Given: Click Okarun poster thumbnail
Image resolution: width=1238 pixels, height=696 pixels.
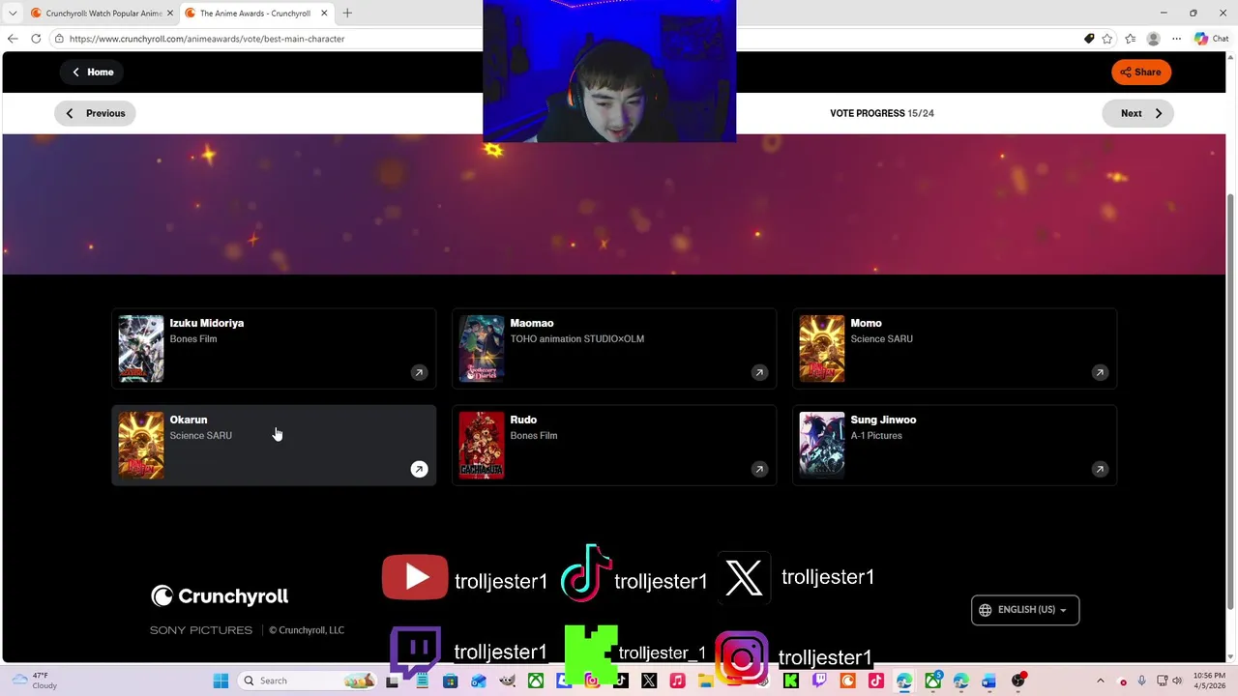Looking at the screenshot, I should tap(141, 445).
